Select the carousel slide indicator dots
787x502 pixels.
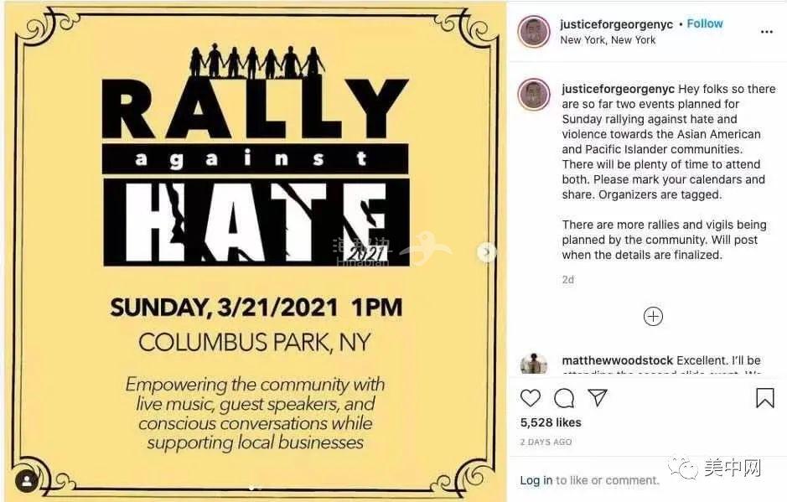(255, 486)
